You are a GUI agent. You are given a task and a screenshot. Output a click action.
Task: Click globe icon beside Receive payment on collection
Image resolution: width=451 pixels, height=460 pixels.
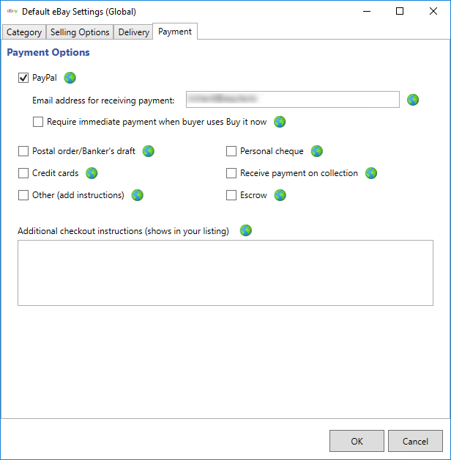371,173
